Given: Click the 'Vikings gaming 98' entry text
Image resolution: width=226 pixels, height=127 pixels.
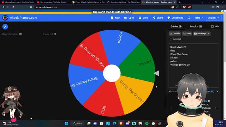Looking at the screenshot, I should pyautogui.click(x=180, y=65).
